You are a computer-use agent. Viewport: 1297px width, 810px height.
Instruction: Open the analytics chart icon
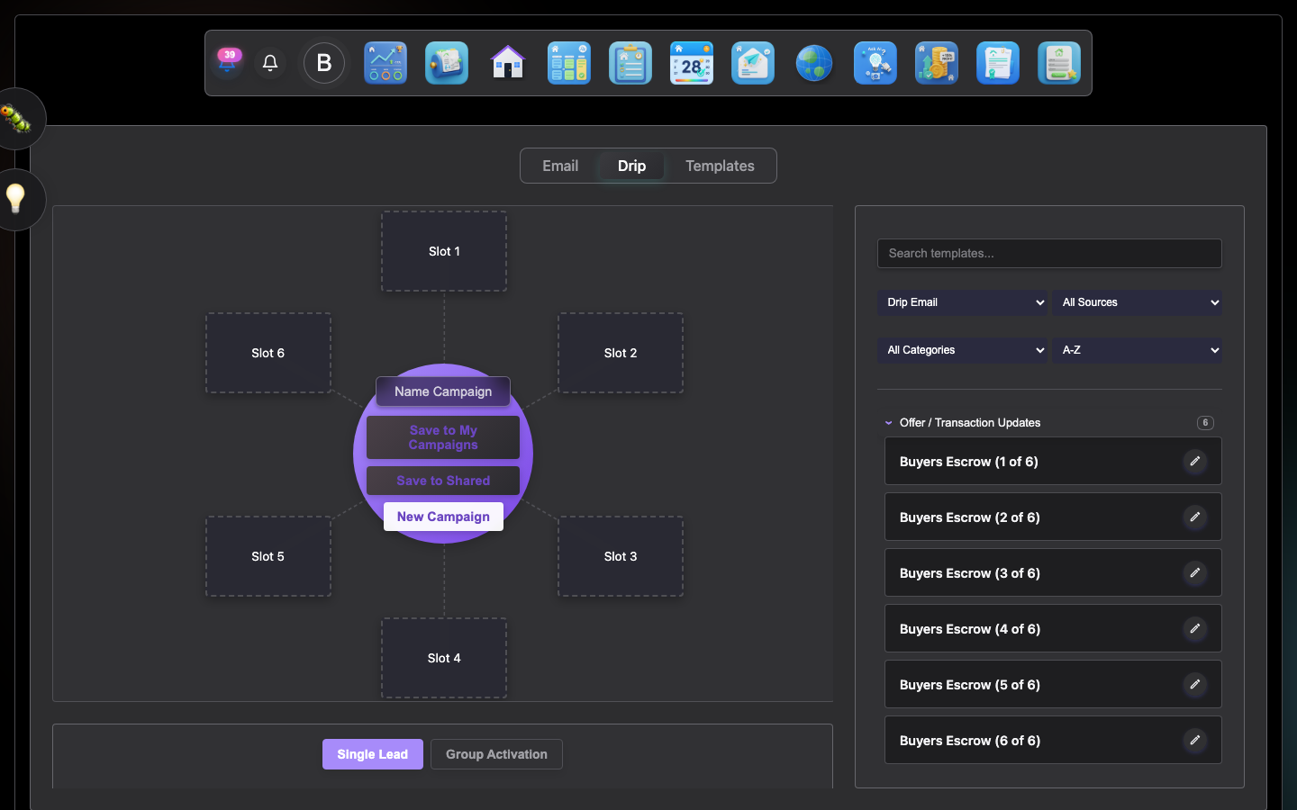coord(385,63)
